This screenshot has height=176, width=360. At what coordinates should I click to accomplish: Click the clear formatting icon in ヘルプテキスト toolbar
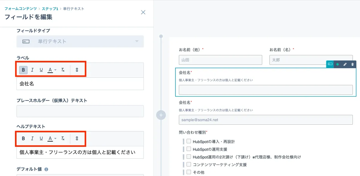[63, 139]
